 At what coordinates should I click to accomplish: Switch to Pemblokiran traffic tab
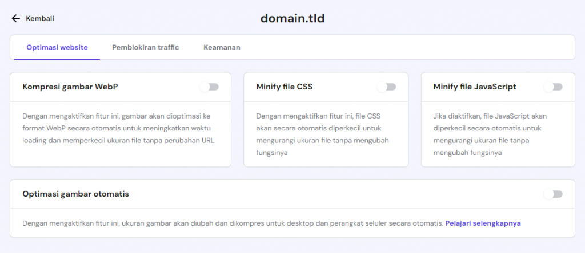[145, 47]
